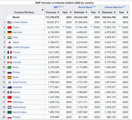Screen dimensions: 132x120
Task: Click the France flag icon
Action: pos(10,52)
